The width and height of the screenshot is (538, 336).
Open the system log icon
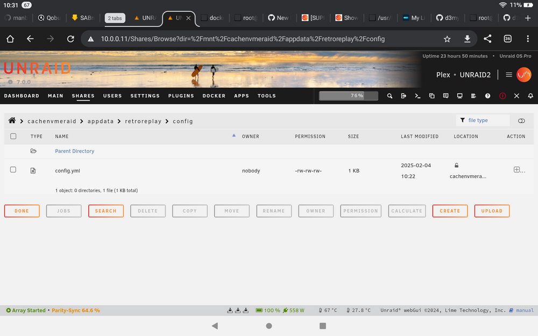[x=473, y=96]
